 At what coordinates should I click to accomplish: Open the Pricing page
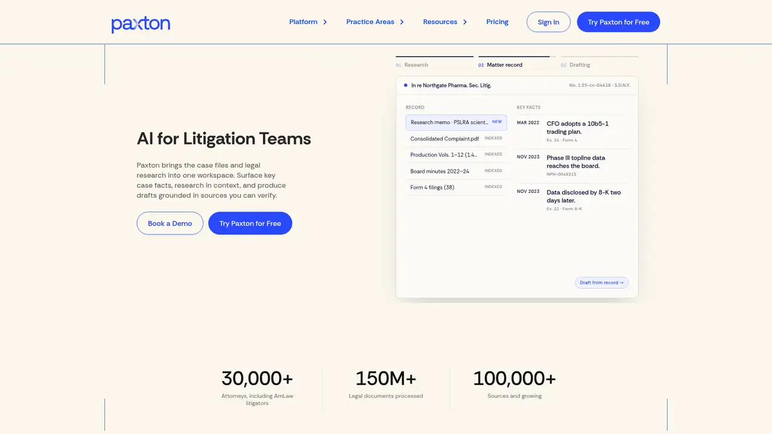pos(498,22)
